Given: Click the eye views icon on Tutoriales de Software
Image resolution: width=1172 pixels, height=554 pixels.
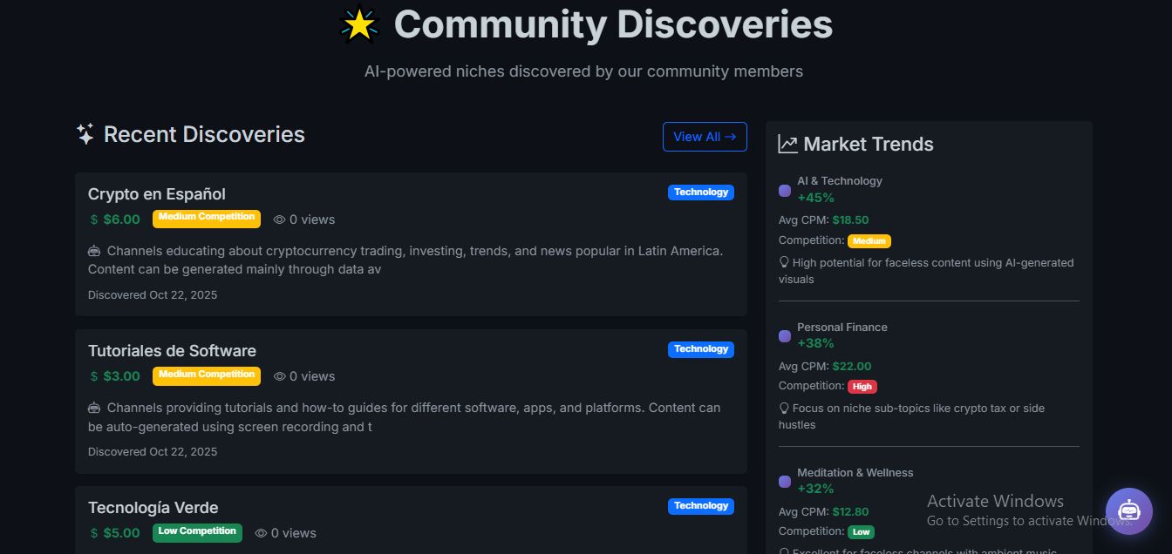Looking at the screenshot, I should pyautogui.click(x=279, y=376).
